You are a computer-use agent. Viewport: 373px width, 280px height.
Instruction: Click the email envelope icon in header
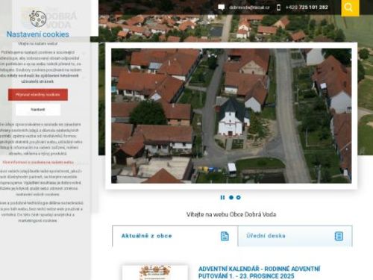[221, 7]
